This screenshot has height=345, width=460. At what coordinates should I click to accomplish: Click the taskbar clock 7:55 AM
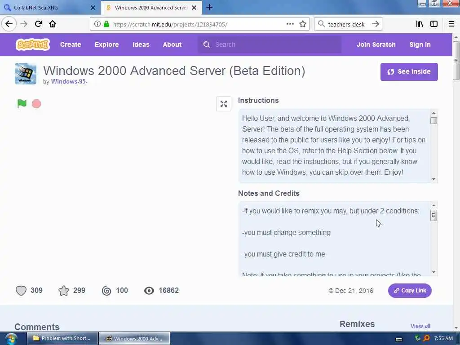(443, 339)
